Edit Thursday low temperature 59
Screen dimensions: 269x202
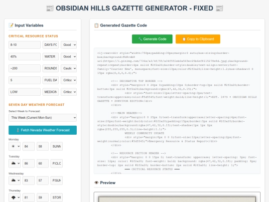point(42,198)
